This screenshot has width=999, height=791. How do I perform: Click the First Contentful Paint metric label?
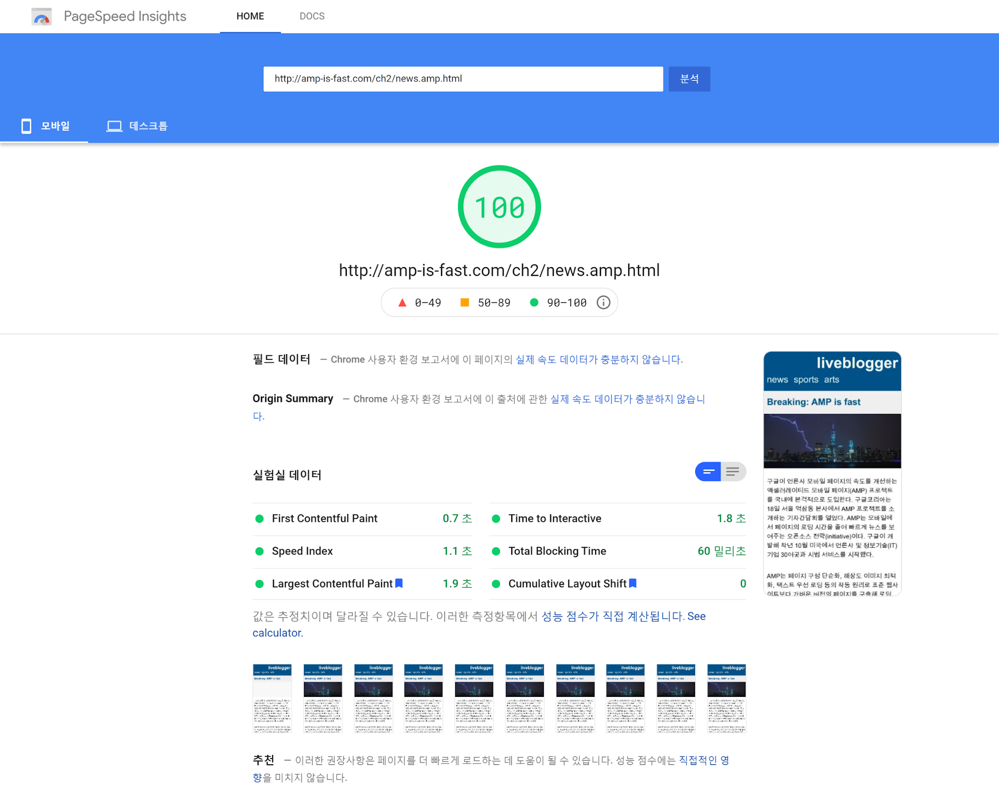(x=325, y=518)
